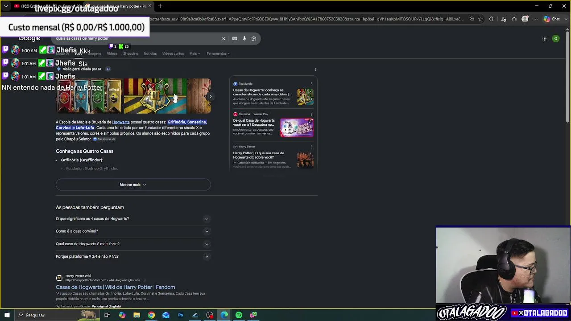Click the TecMundo +3 sources chip

click(x=104, y=139)
